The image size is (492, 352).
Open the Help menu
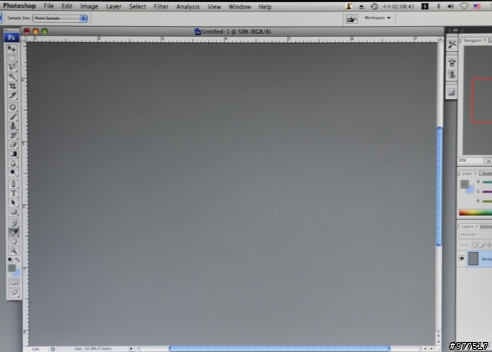point(264,7)
